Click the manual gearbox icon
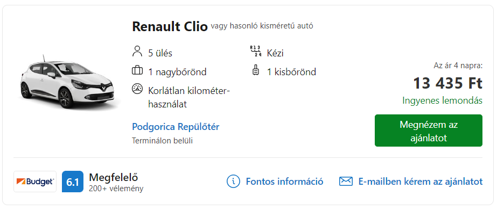Viewport: 497px width, 210px height. click(255, 51)
